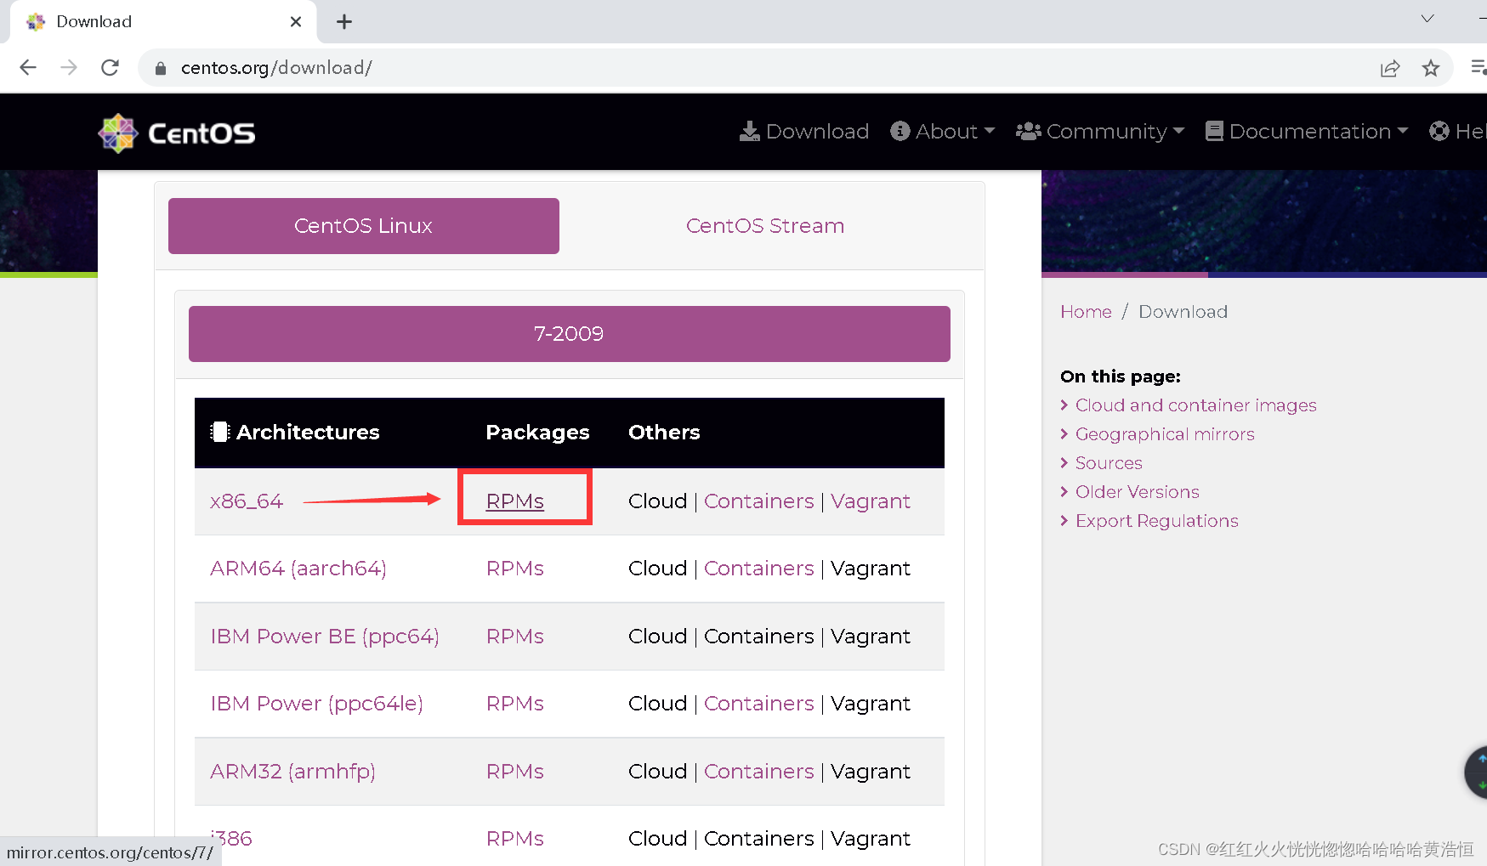1487x866 pixels.
Task: Click the Packages column header
Action: click(x=537, y=433)
